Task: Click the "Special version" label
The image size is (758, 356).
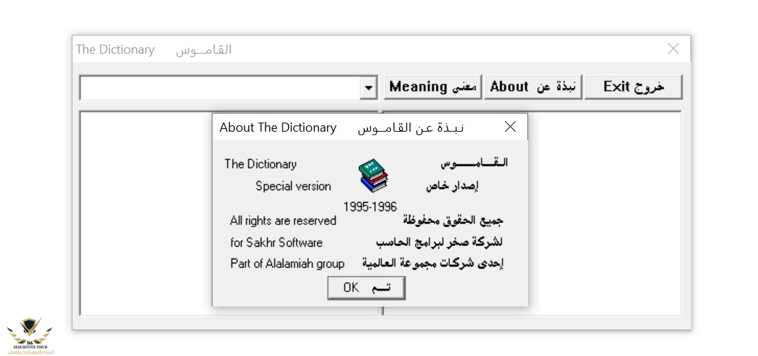Action: 293,186
